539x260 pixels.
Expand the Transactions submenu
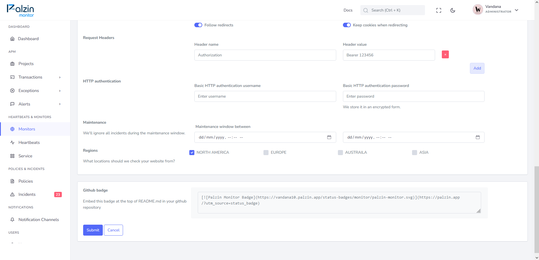(60, 77)
